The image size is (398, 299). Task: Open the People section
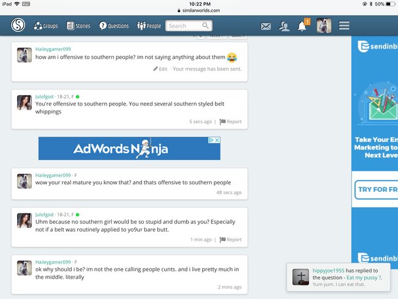tap(149, 26)
